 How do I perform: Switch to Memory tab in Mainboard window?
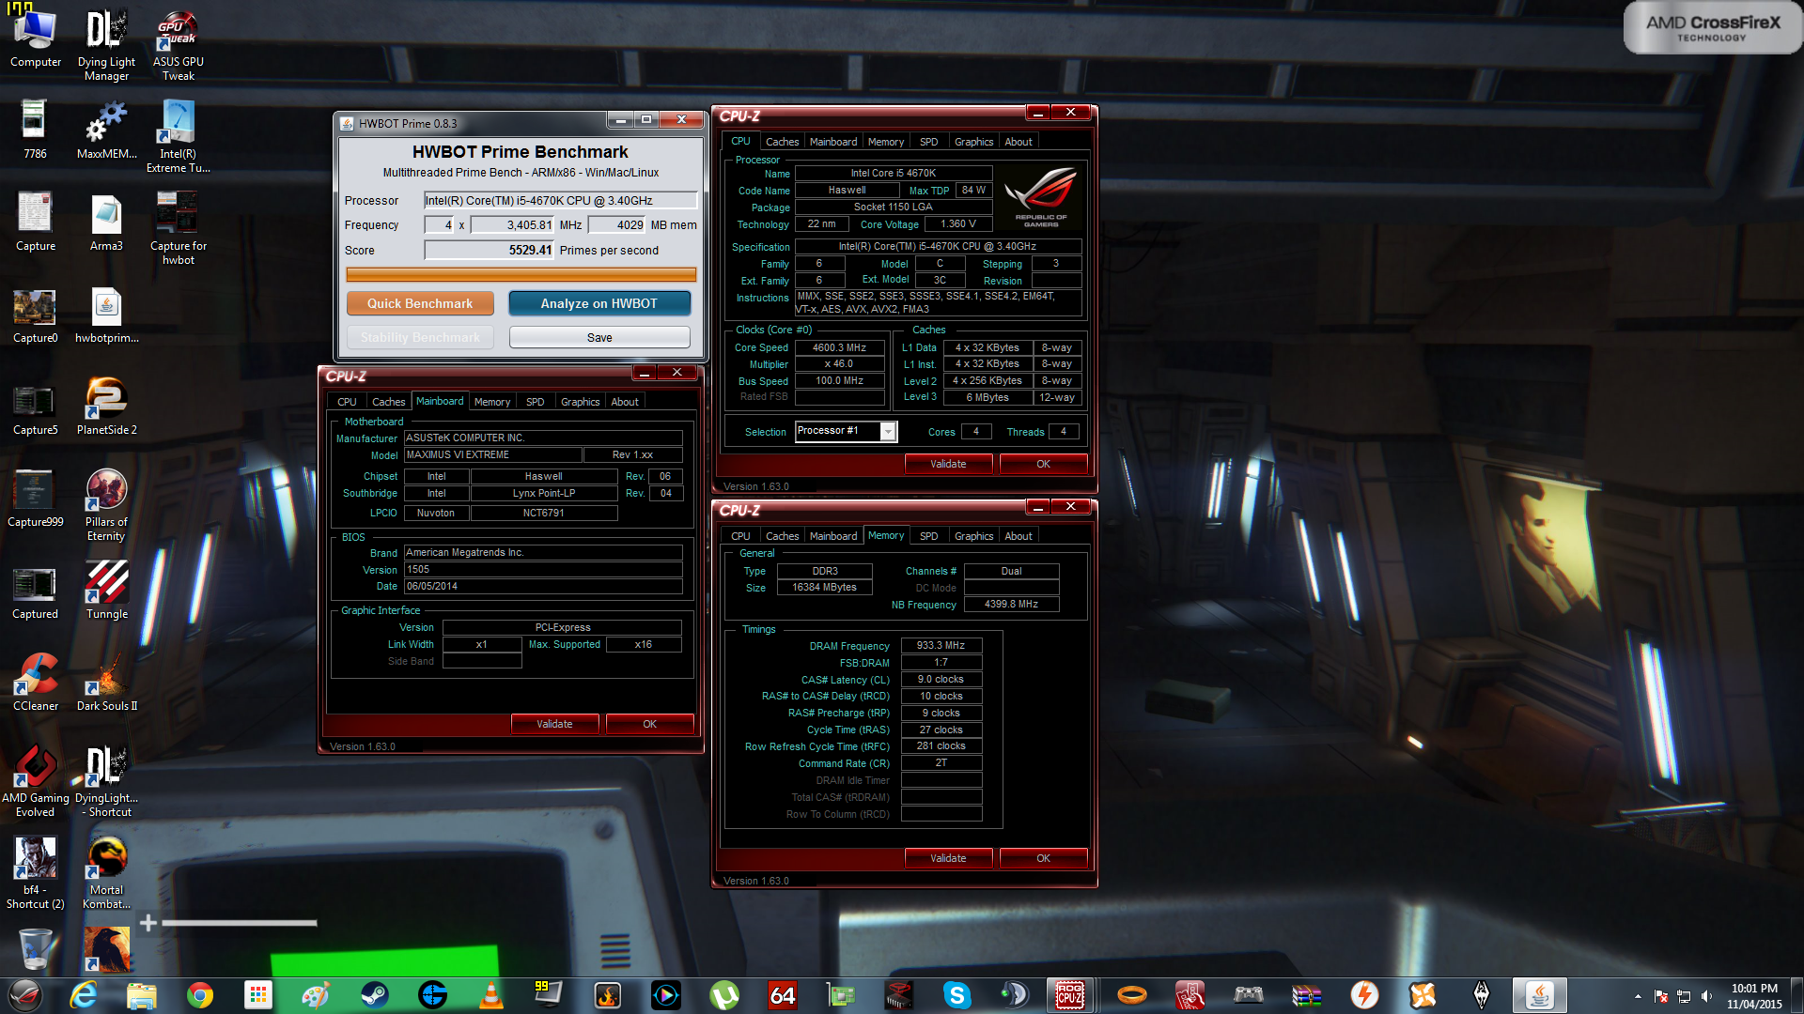492,402
